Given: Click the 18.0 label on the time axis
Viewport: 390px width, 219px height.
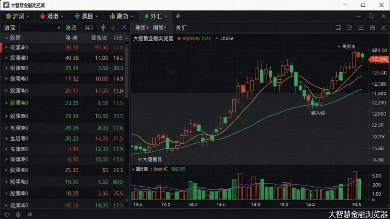Looking at the screenshot, I should click(x=283, y=204).
